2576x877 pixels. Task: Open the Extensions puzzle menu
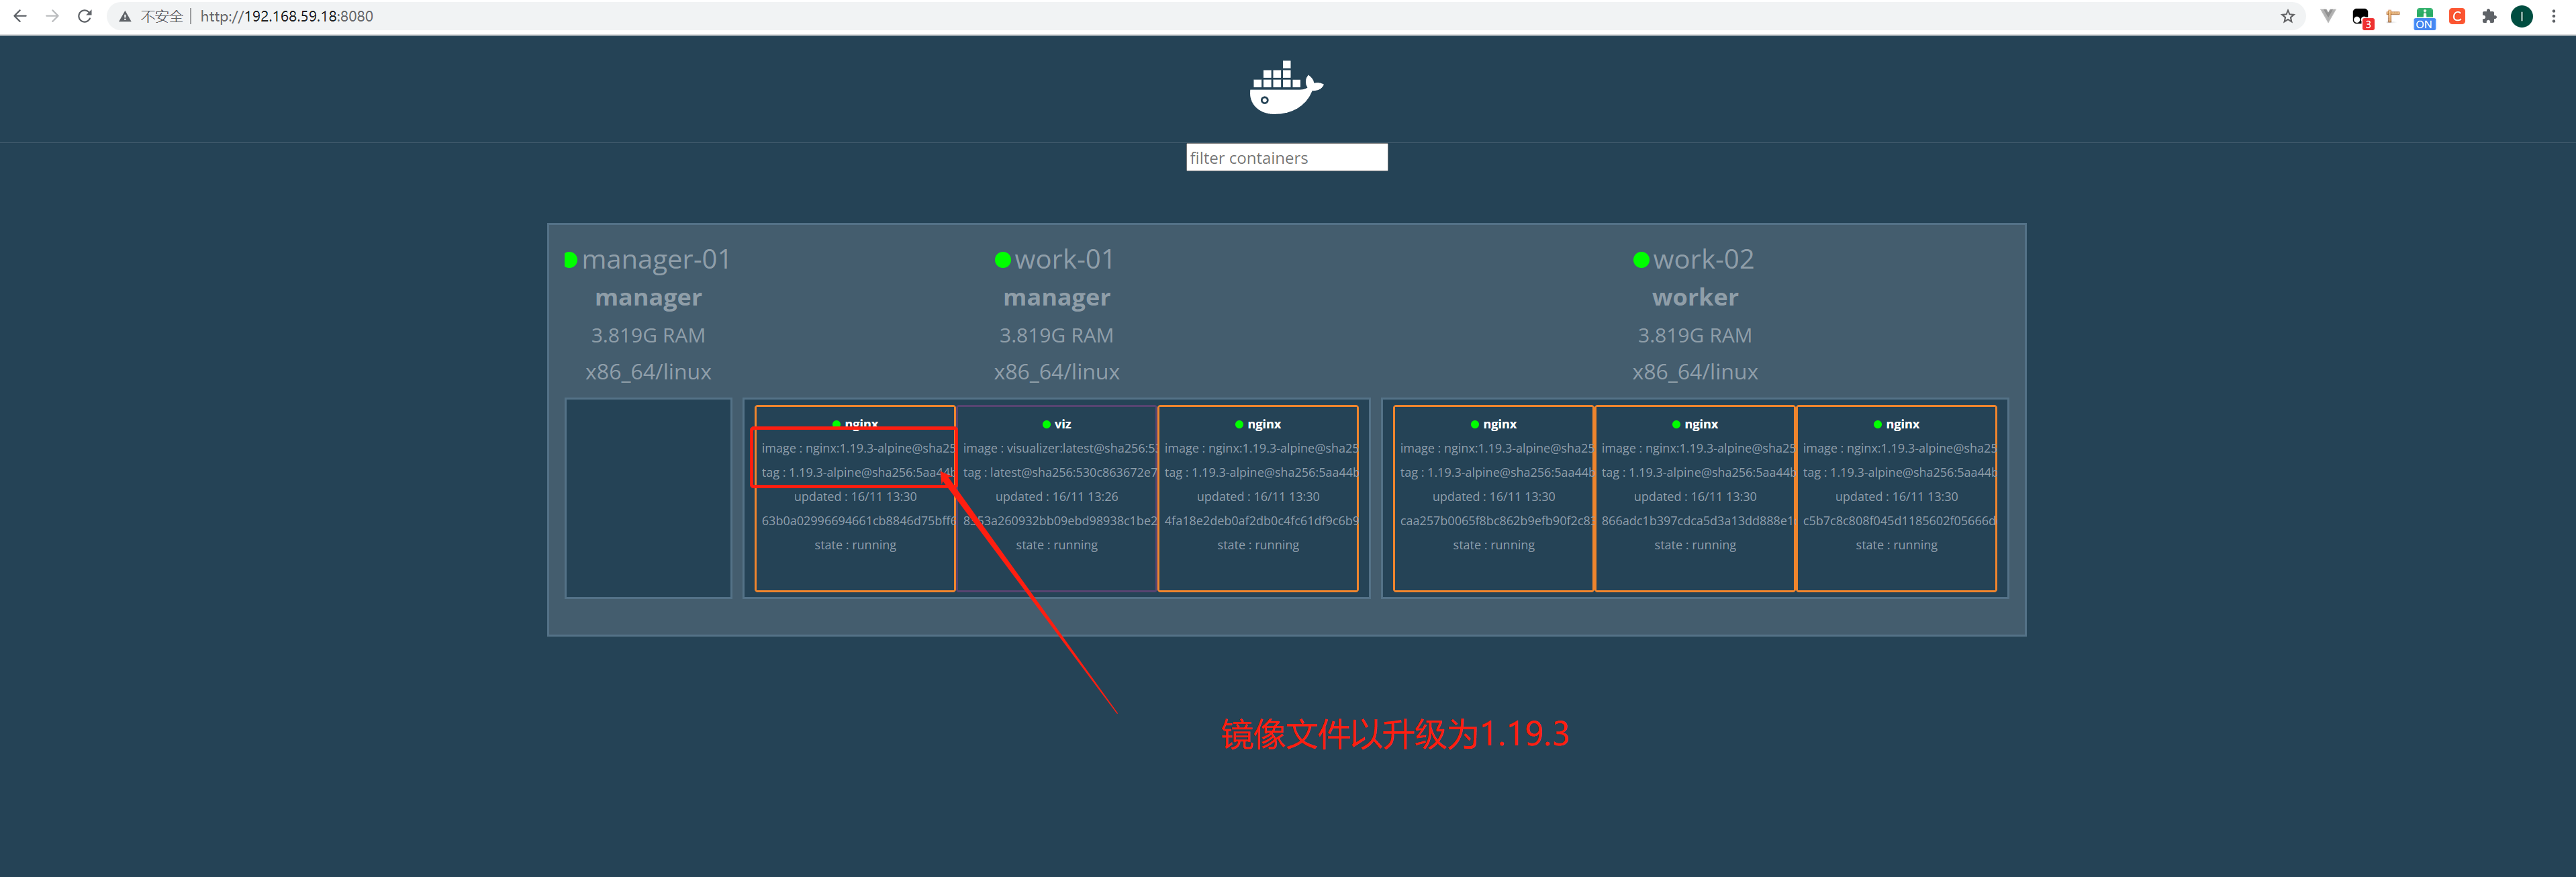[2489, 16]
